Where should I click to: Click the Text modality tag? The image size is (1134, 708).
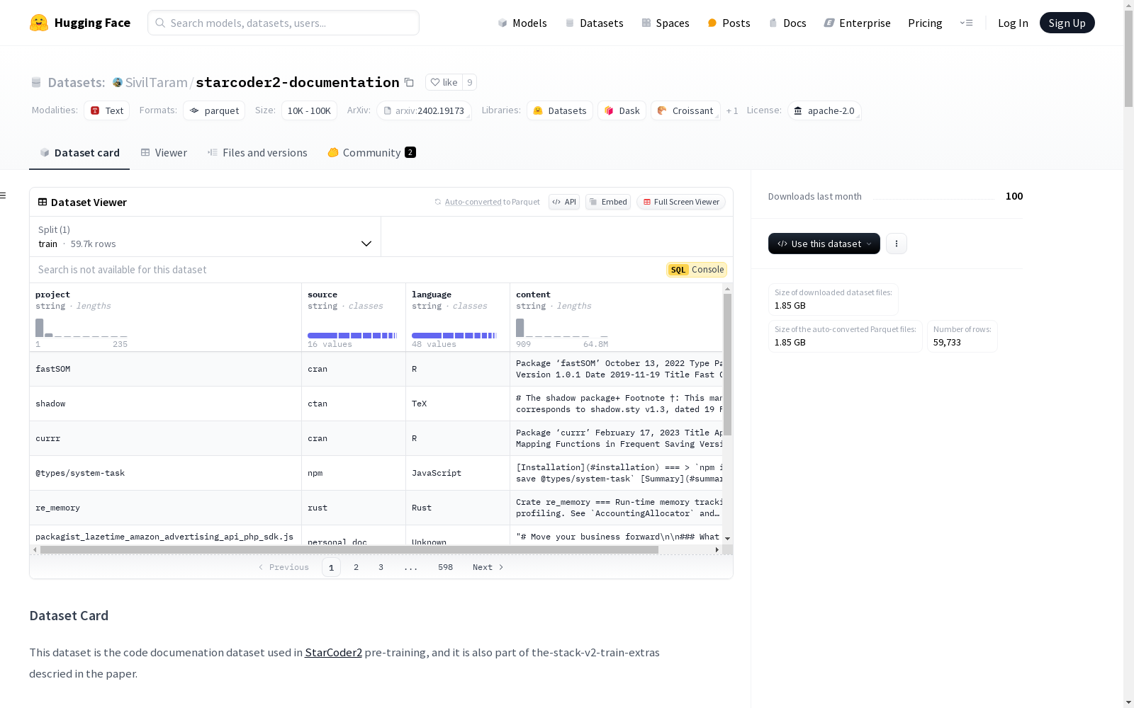107,110
